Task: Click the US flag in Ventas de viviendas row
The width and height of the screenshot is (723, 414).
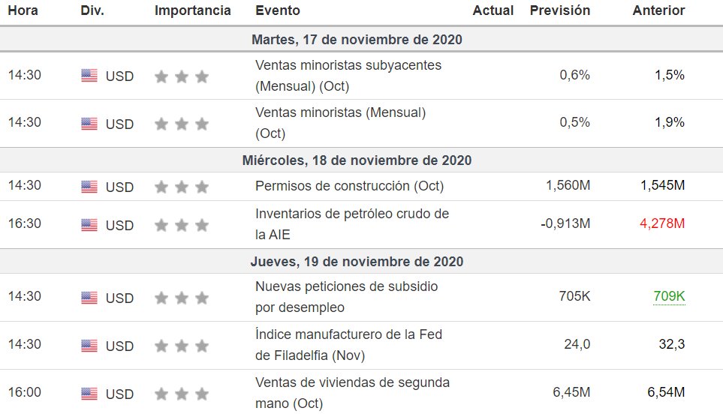Action: [x=89, y=394]
